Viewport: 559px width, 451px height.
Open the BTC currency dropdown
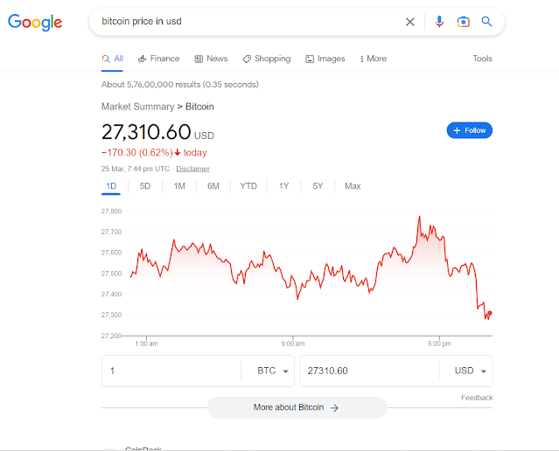pos(273,371)
